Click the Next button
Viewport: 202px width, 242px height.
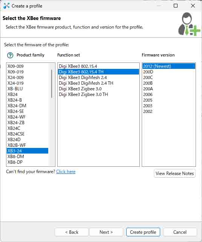106,232
